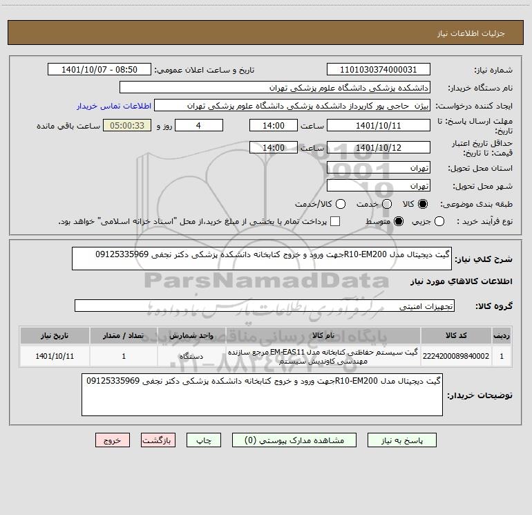
Task: Click the response deadline date 1401/10/11 field
Action: click(x=379, y=125)
